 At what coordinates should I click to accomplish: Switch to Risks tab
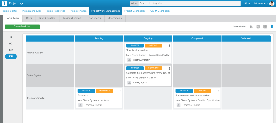coord(29,18)
